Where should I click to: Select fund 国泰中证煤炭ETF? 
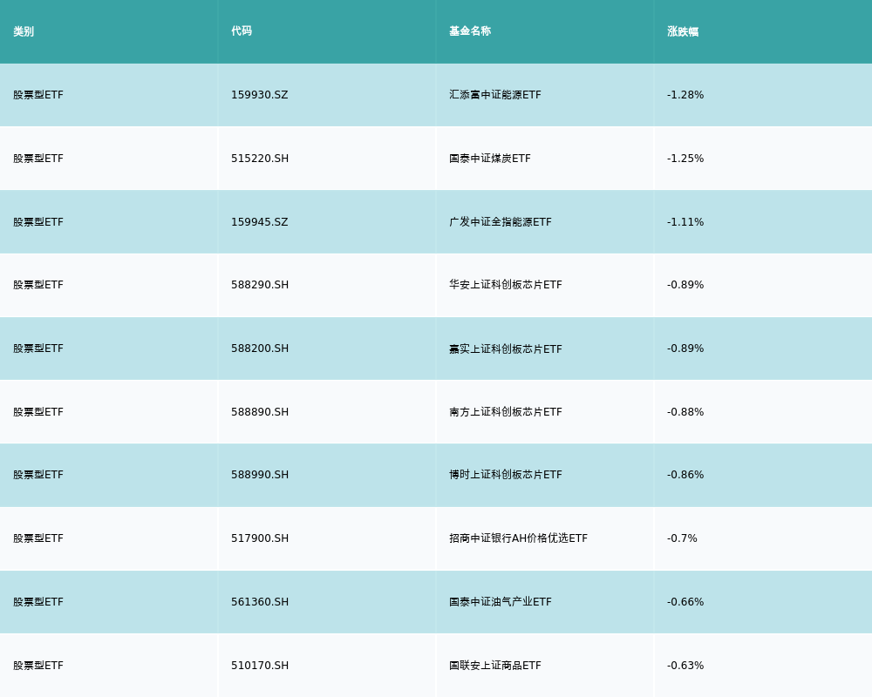tap(490, 159)
